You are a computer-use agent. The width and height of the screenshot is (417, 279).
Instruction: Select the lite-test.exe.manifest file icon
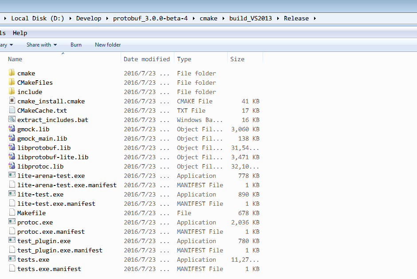pos(12,203)
